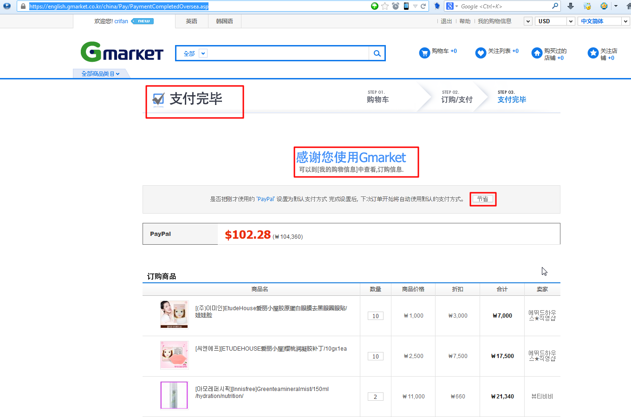Open the 关注店铺 star icon
Image resolution: width=631 pixels, height=417 pixels.
pos(593,53)
